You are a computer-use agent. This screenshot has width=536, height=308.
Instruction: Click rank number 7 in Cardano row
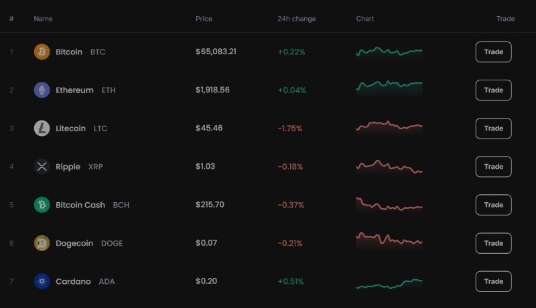(x=11, y=281)
